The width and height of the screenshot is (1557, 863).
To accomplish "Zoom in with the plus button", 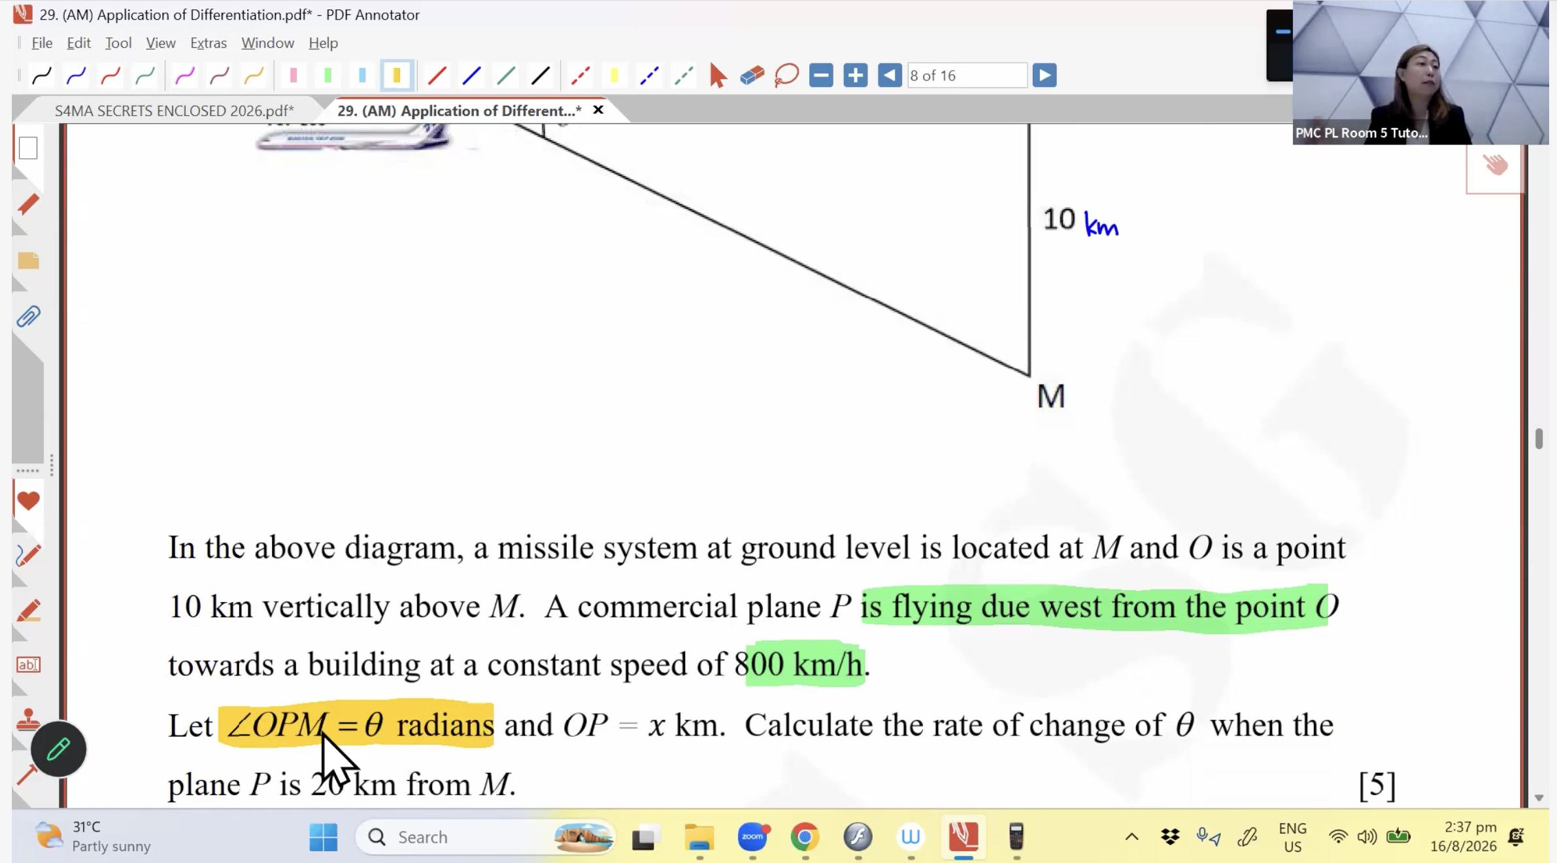I will pyautogui.click(x=855, y=75).
